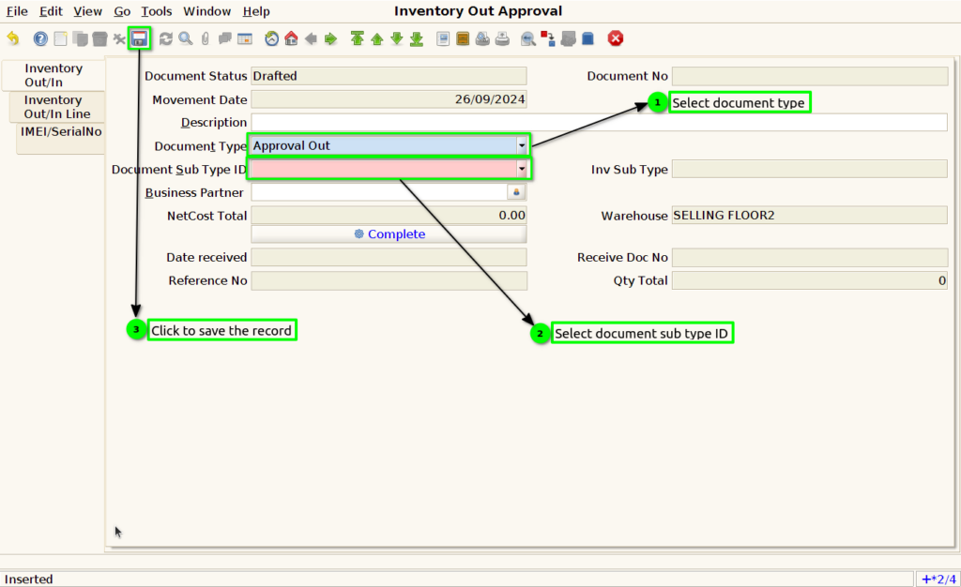
Task: Open the View menu
Action: tap(87, 11)
